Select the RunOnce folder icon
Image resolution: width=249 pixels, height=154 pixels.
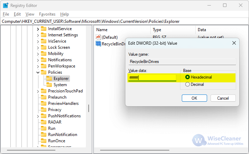coord(44,141)
